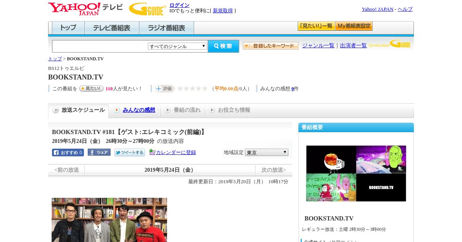Open the 新規取得 registration link
Viewport: 462px width, 242px height.
[223, 11]
